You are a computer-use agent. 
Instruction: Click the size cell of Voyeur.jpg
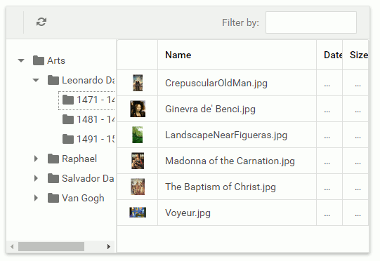pos(355,213)
